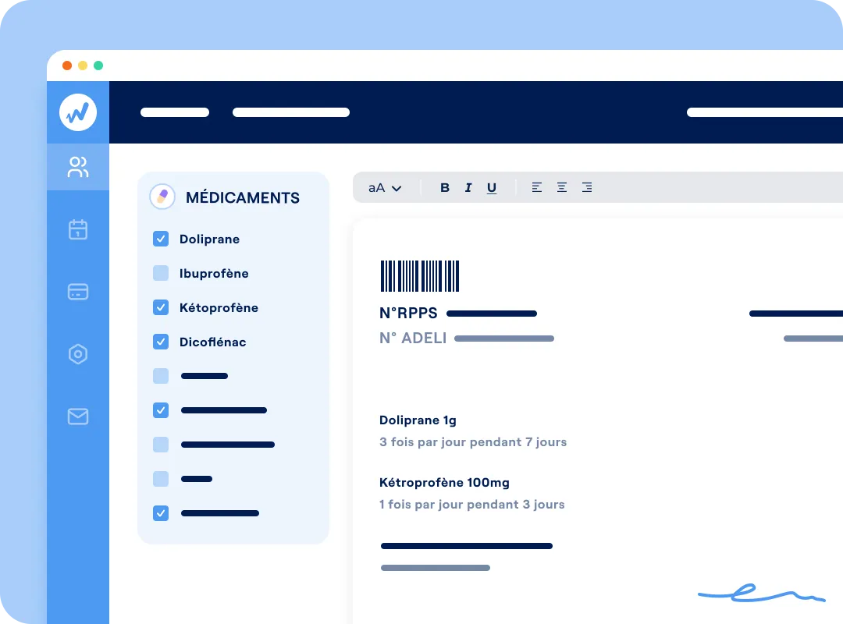843x624 pixels.
Task: Click the MÉDICAMENTS panel heading
Action: tap(243, 198)
